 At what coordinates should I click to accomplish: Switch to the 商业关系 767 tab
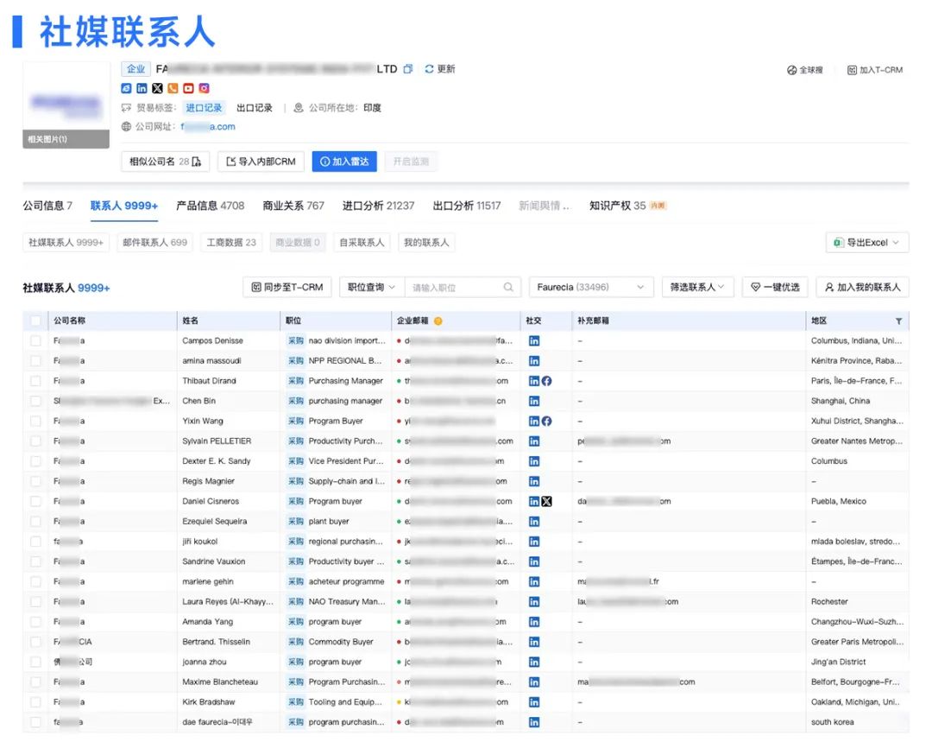tap(293, 206)
